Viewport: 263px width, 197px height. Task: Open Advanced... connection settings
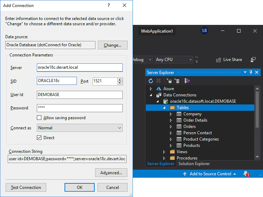111,173
